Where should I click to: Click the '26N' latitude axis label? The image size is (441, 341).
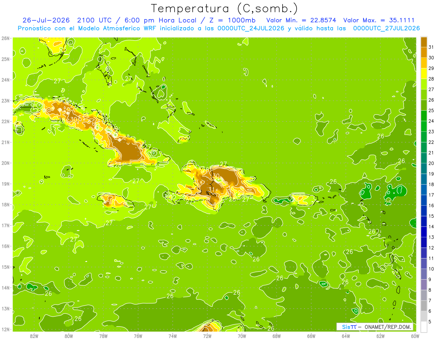pos(5,38)
